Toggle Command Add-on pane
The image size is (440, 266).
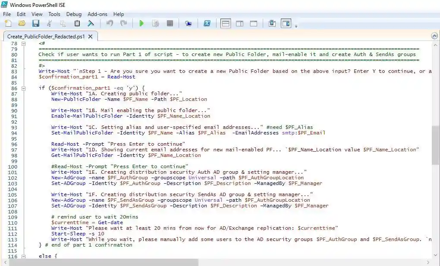click(286, 23)
